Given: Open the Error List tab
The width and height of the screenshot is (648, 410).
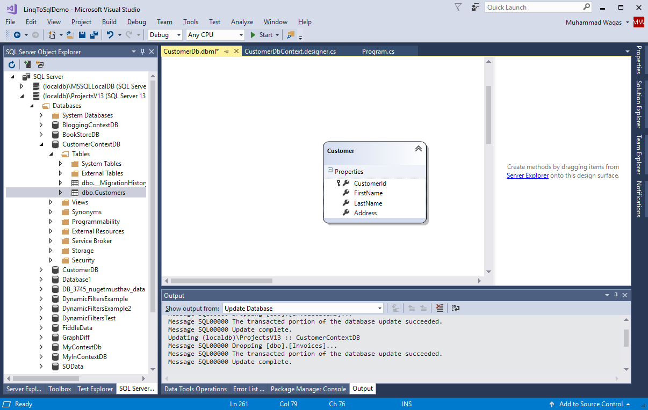Looking at the screenshot, I should pos(248,389).
